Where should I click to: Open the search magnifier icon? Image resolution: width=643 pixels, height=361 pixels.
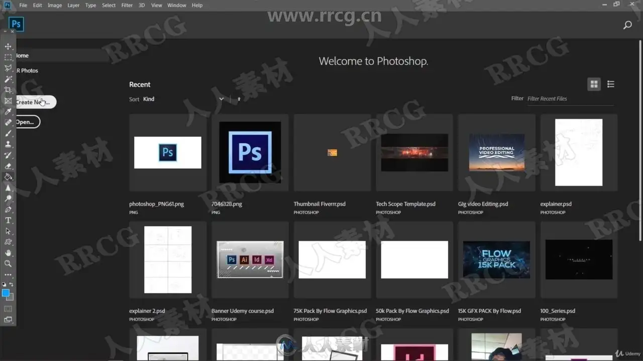627,25
